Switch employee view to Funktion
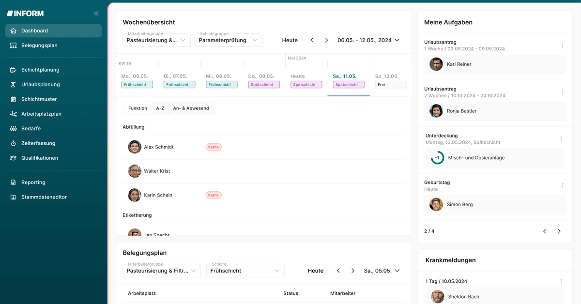Viewport: 581px width, 304px height. click(x=138, y=108)
